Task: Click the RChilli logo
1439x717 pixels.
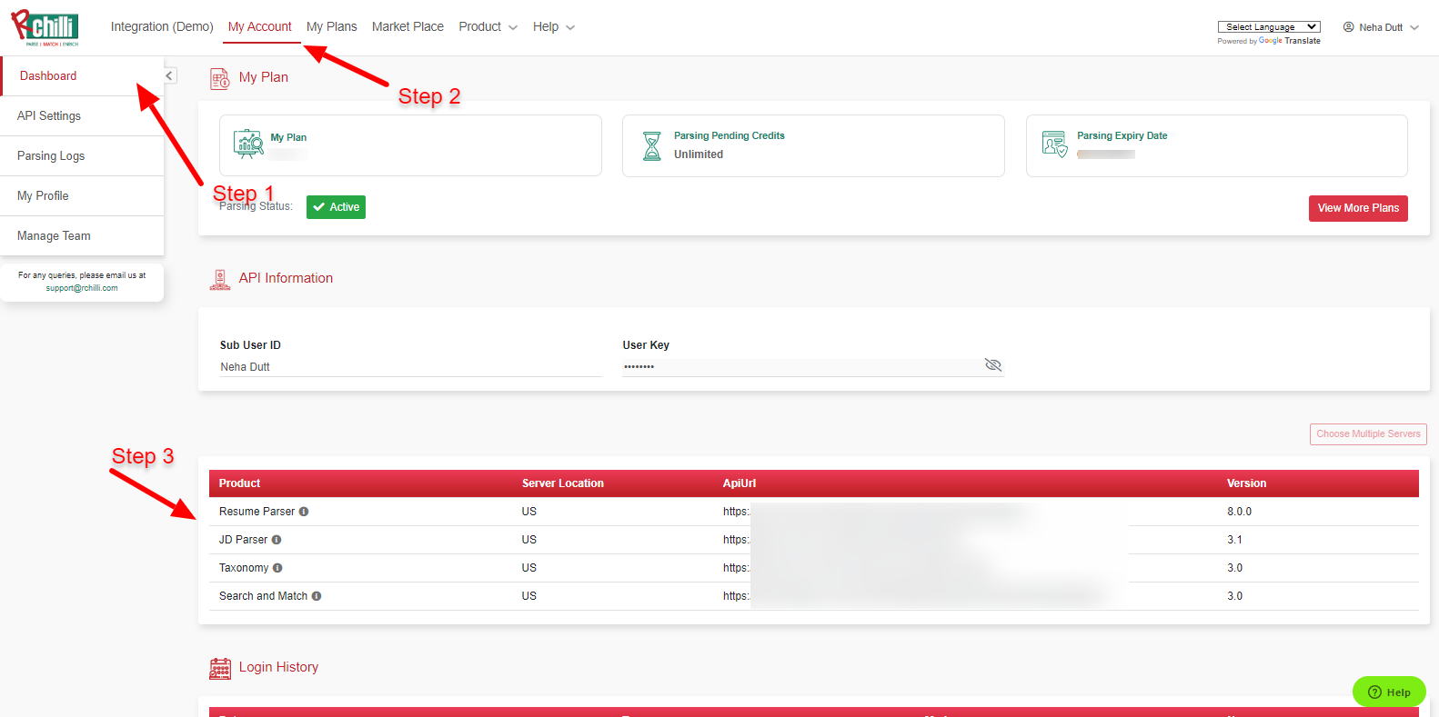Action: (45, 27)
